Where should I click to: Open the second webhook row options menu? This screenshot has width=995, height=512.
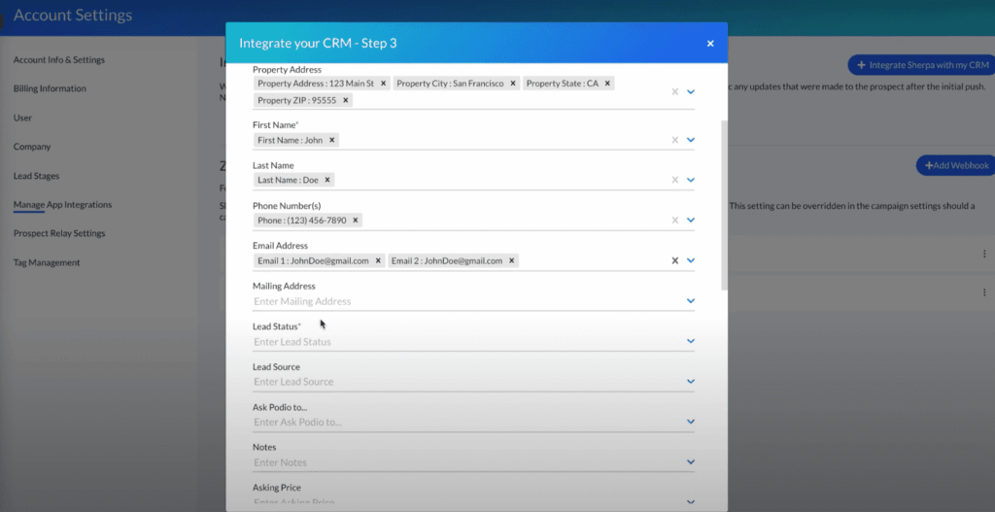pos(984,292)
